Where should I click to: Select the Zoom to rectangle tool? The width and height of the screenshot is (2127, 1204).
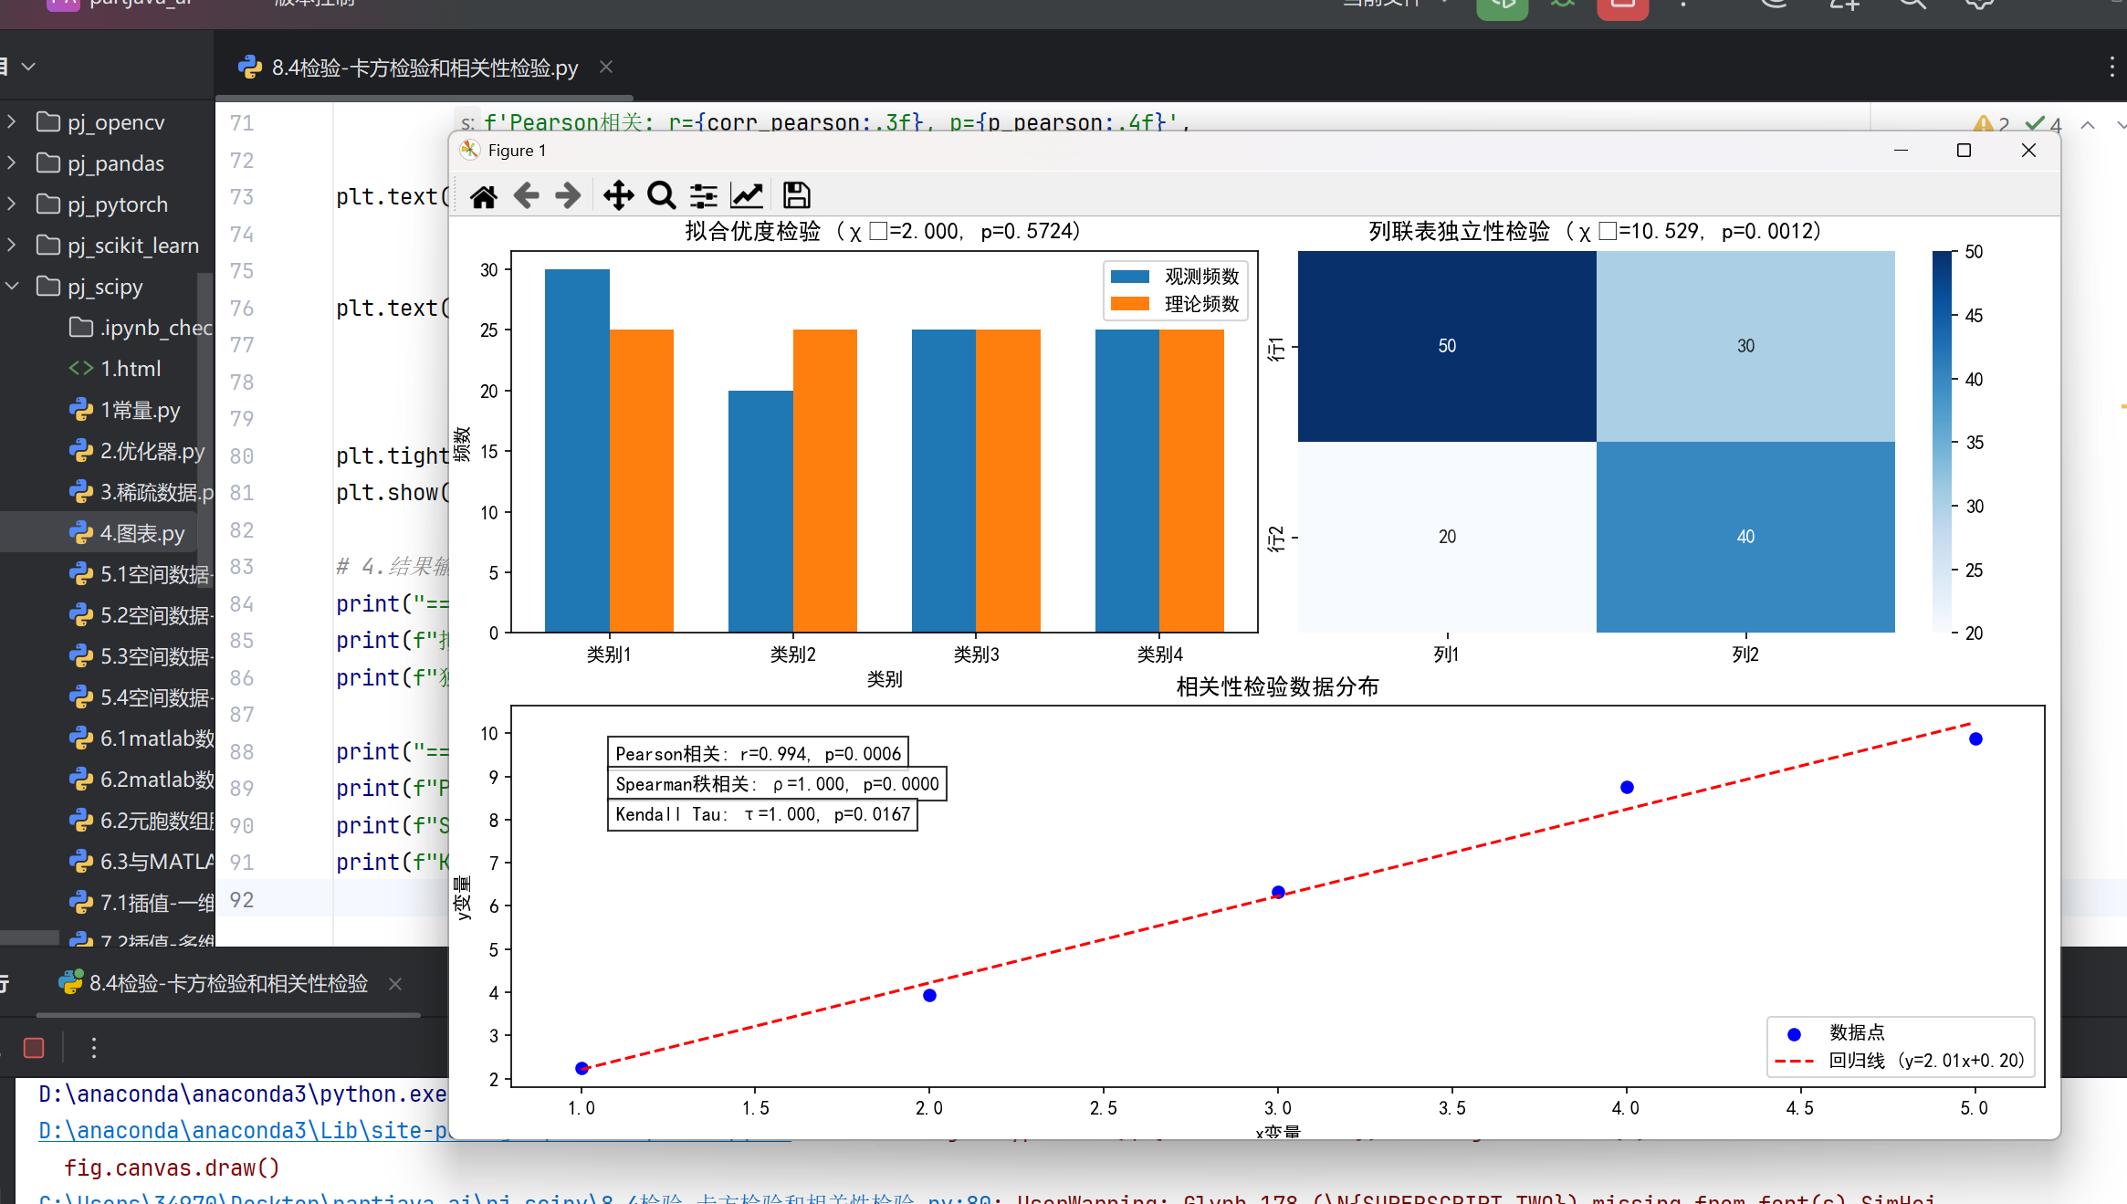pos(661,195)
